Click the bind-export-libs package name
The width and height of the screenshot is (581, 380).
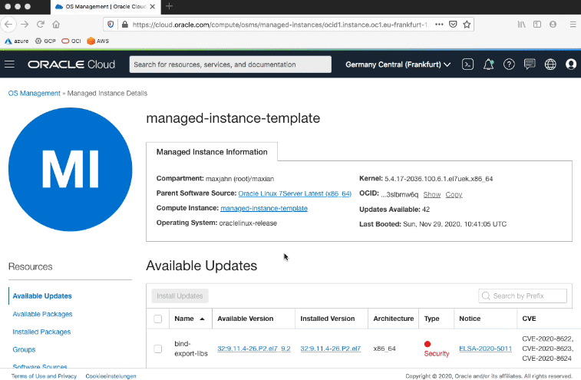pyautogui.click(x=191, y=349)
